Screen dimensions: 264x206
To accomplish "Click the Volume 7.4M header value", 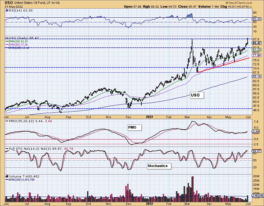I will pos(209,6).
